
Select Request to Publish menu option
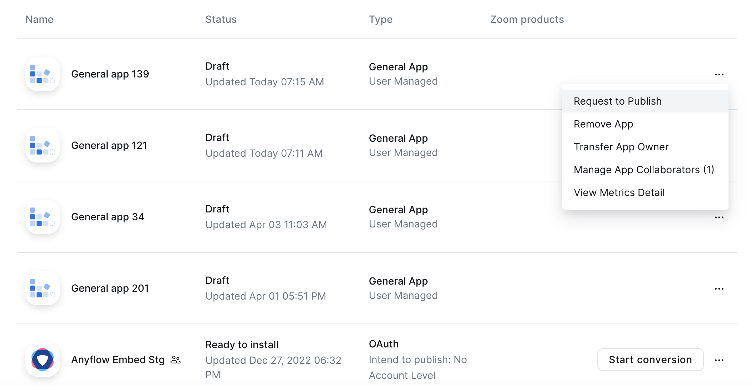tap(617, 101)
